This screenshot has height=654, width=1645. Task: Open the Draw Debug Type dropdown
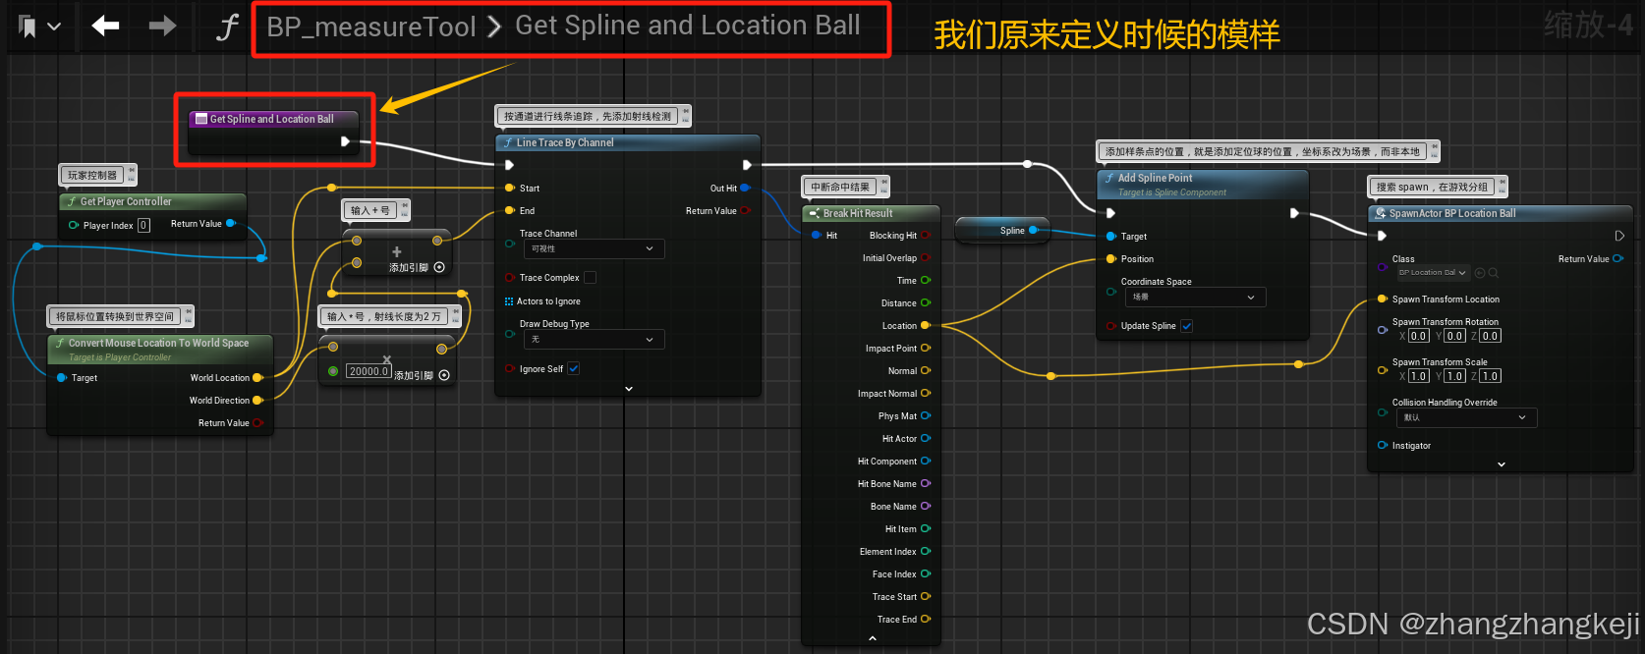[x=593, y=340]
